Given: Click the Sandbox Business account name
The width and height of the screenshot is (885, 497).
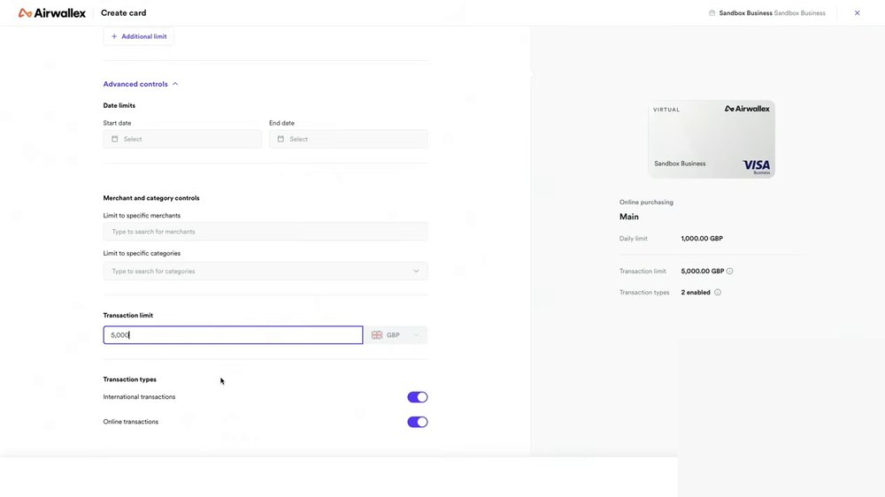Looking at the screenshot, I should [745, 13].
